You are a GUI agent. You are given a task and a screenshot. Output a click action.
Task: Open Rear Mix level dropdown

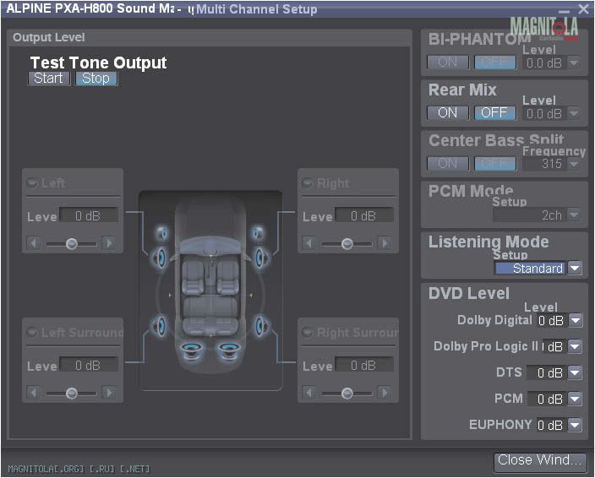[575, 113]
